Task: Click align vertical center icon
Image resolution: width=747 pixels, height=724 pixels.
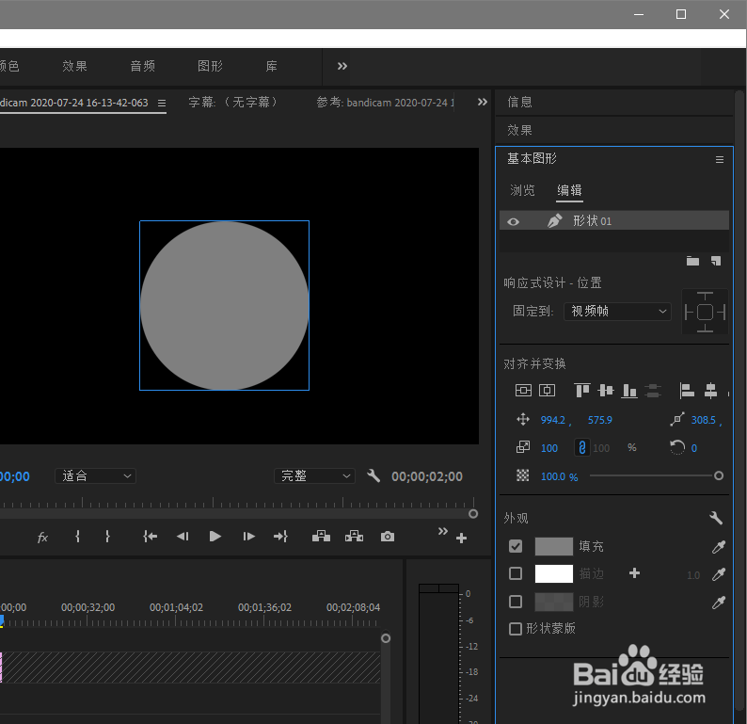Action: point(606,391)
